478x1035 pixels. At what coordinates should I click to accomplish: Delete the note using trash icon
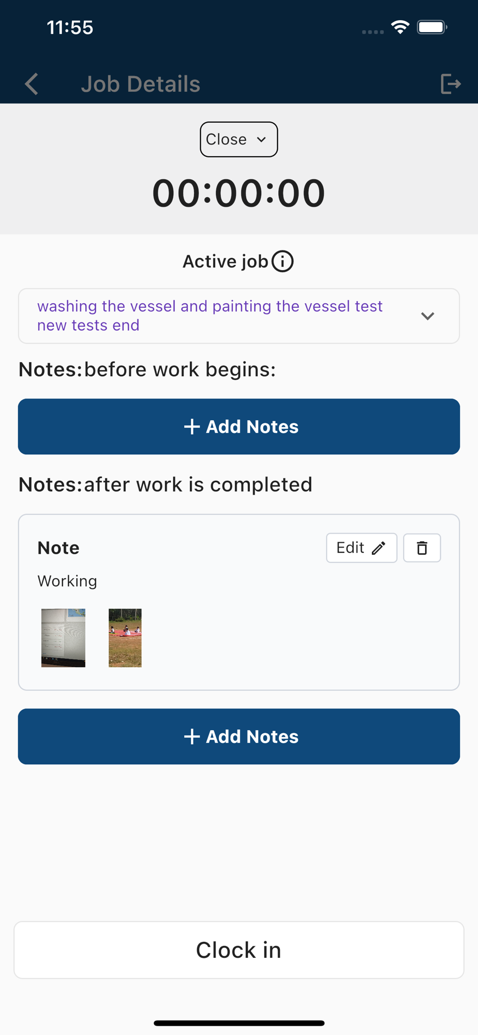point(422,548)
